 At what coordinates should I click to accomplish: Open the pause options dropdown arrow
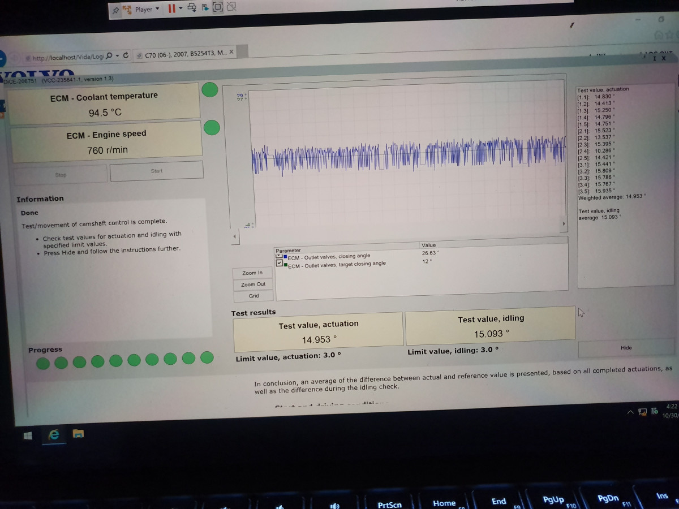click(x=181, y=9)
